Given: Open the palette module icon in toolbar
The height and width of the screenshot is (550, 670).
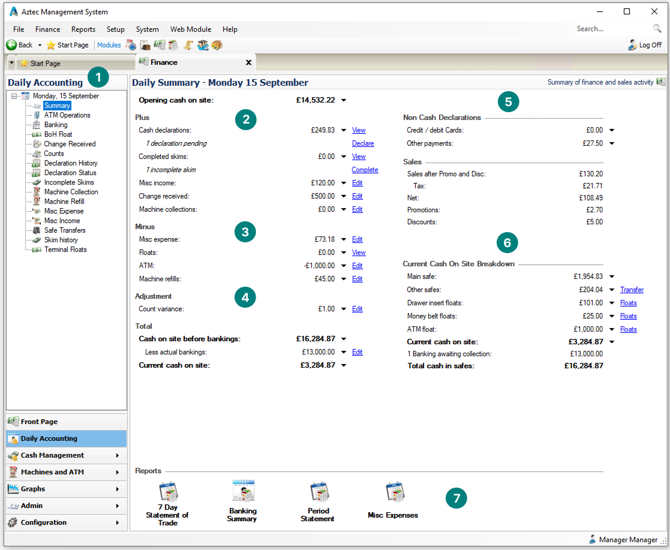Looking at the screenshot, I should 217,45.
